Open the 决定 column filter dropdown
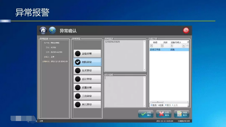The image size is (226, 127). pos(162,46)
